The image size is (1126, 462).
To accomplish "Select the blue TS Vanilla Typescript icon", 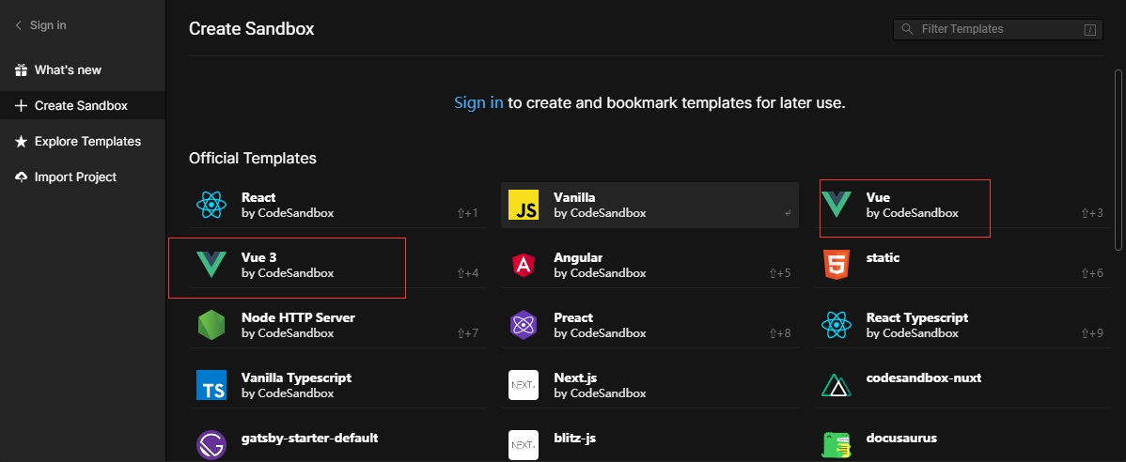I will pos(211,385).
